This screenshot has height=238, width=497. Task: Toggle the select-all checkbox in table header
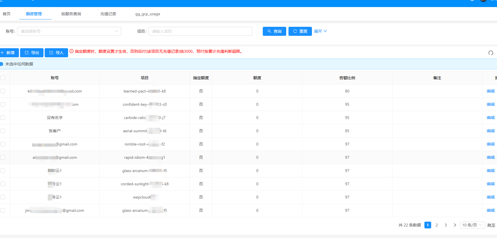[x=3, y=78]
